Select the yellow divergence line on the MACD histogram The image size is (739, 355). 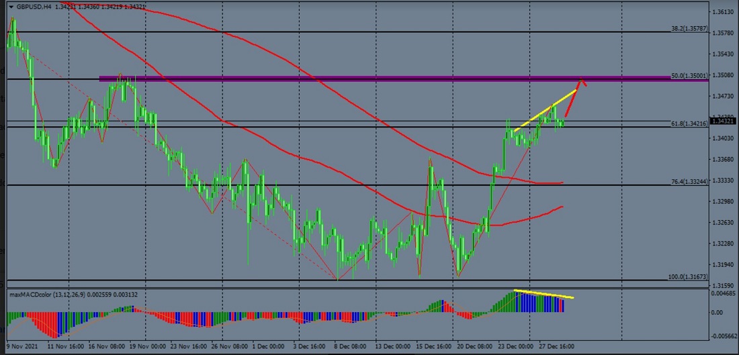tap(544, 294)
